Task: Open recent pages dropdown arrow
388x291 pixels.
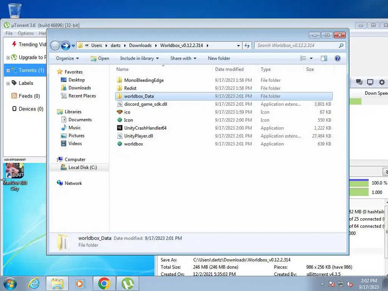Action: 73,46
